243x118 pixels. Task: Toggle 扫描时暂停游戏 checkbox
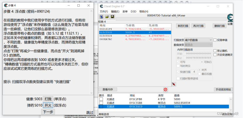(x=178, y=78)
